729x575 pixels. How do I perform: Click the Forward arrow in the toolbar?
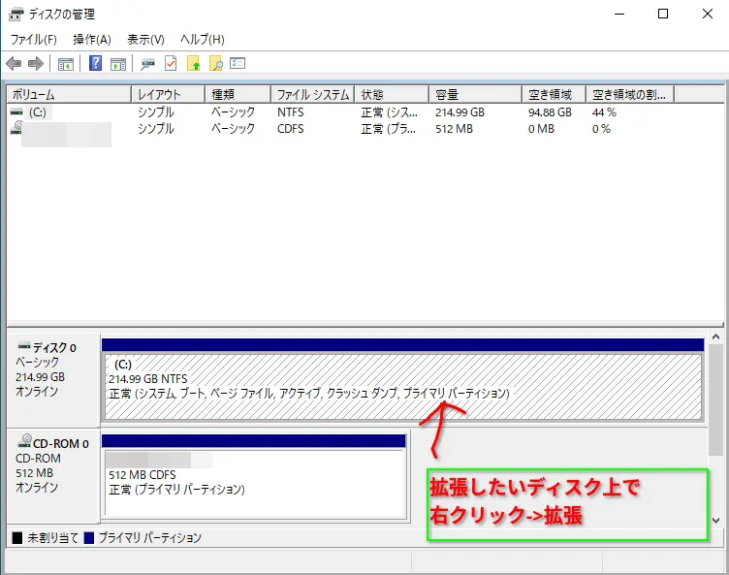[x=36, y=64]
